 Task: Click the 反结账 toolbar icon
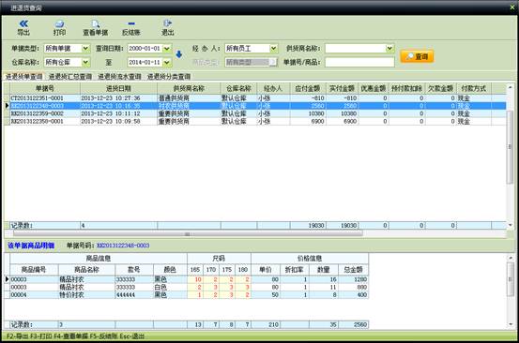coord(131,28)
